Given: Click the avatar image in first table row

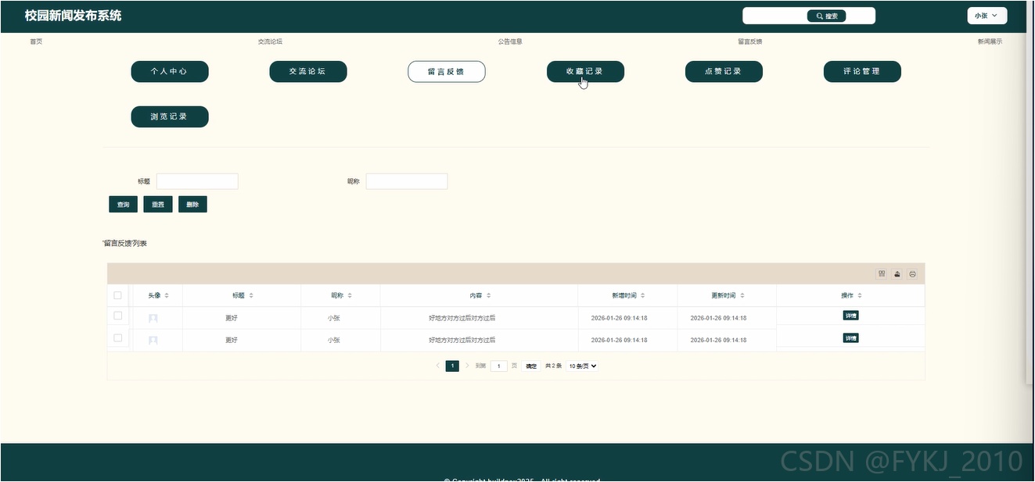Looking at the screenshot, I should (x=153, y=318).
